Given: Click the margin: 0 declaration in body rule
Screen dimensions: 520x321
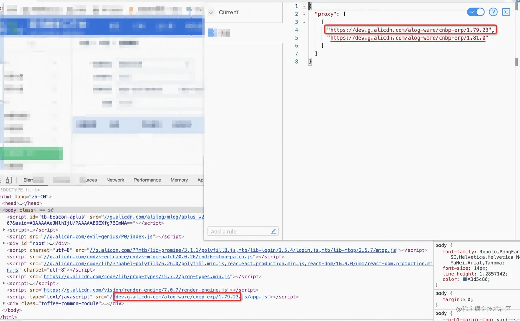Looking at the screenshot, I should pyautogui.click(x=457, y=300).
